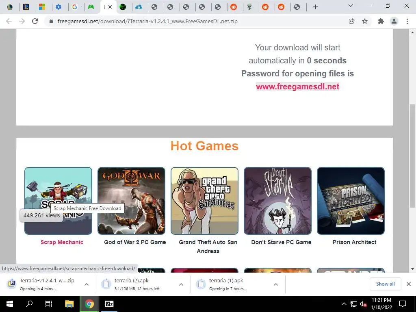The width and height of the screenshot is (416, 312).
Task: Show all downloads
Action: 385,284
